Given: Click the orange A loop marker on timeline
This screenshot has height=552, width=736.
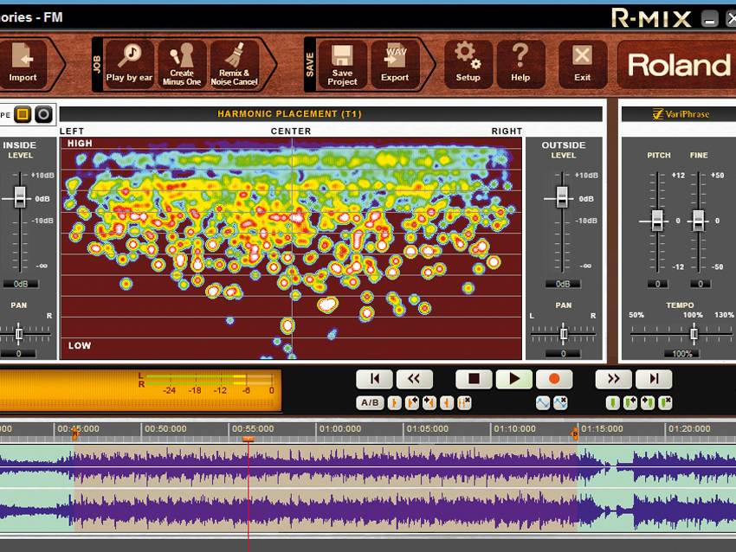Looking at the screenshot, I should pos(74,434).
